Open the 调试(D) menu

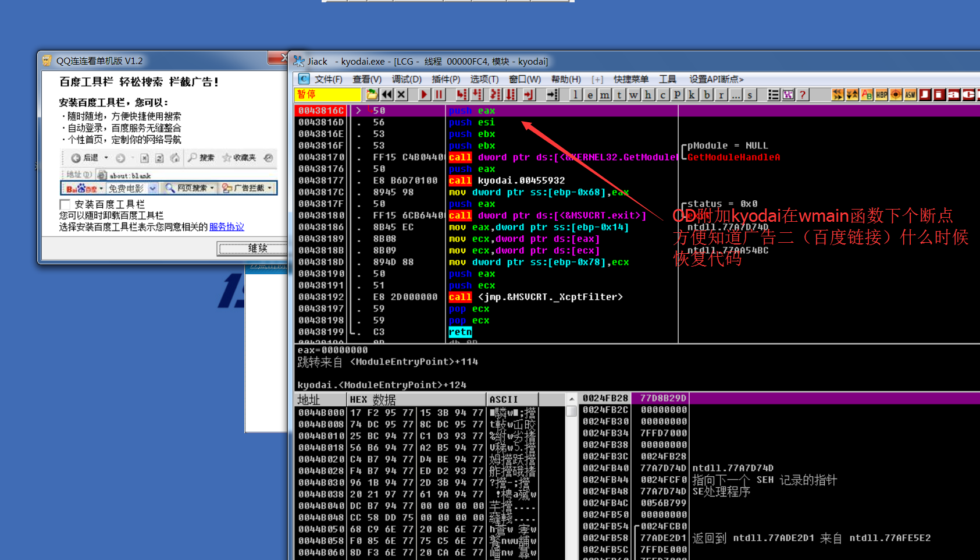click(407, 79)
